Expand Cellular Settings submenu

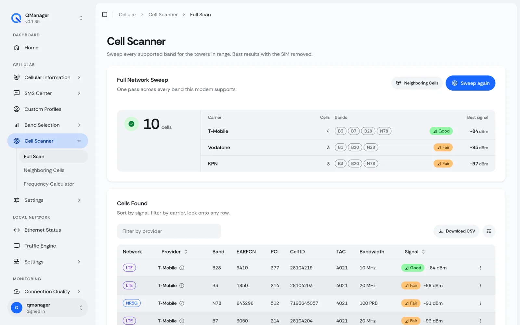pos(47,200)
